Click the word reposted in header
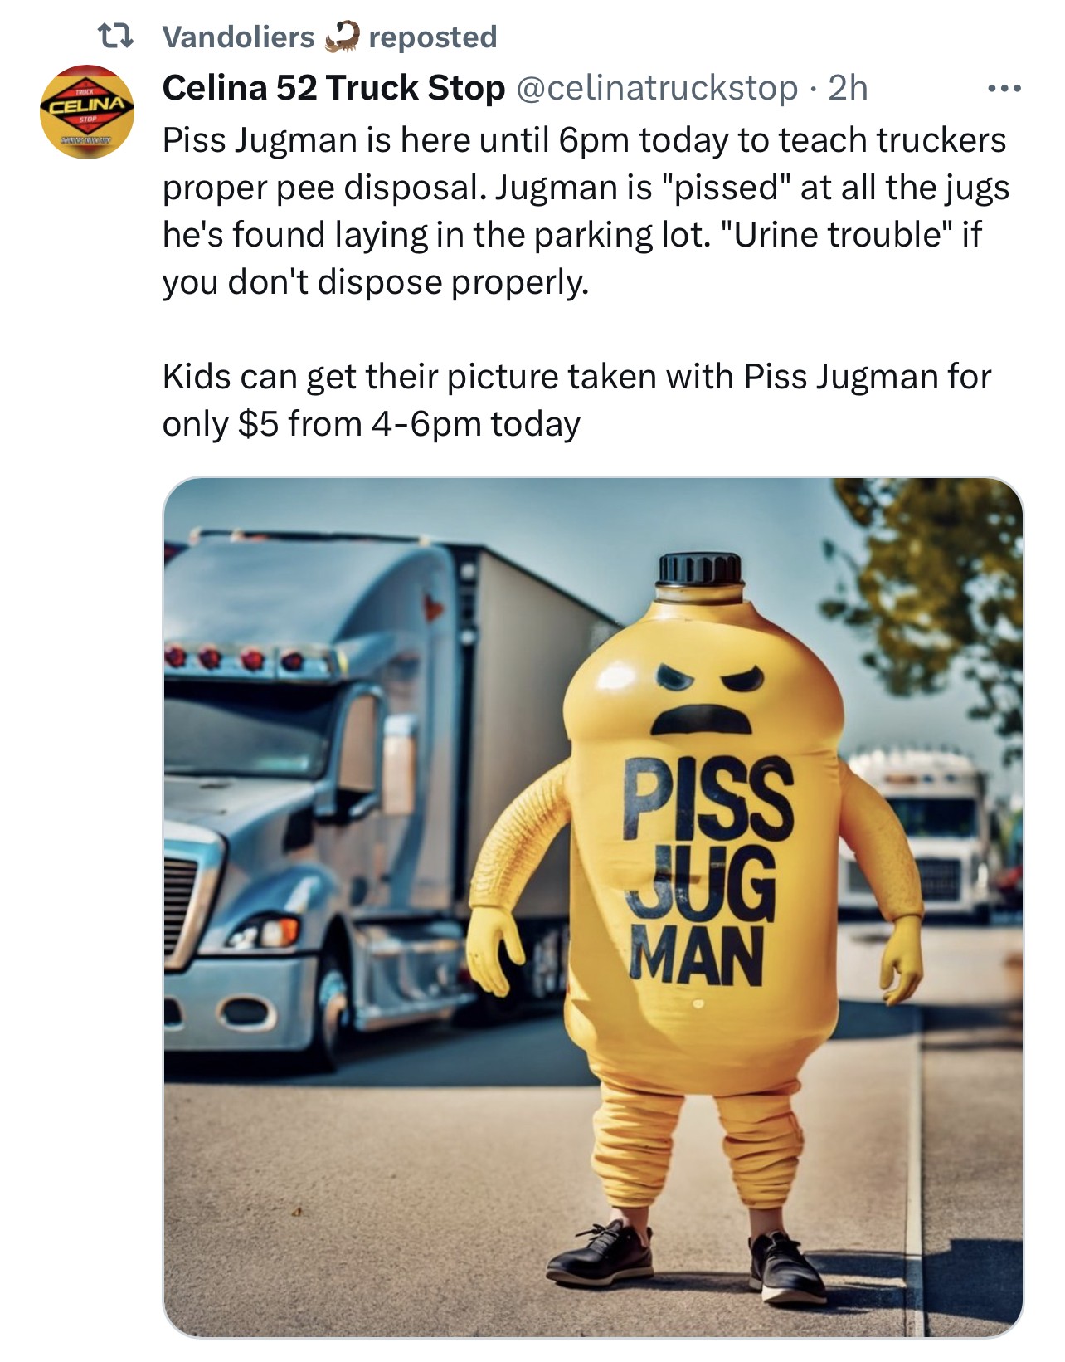The width and height of the screenshot is (1065, 1362). [x=432, y=37]
